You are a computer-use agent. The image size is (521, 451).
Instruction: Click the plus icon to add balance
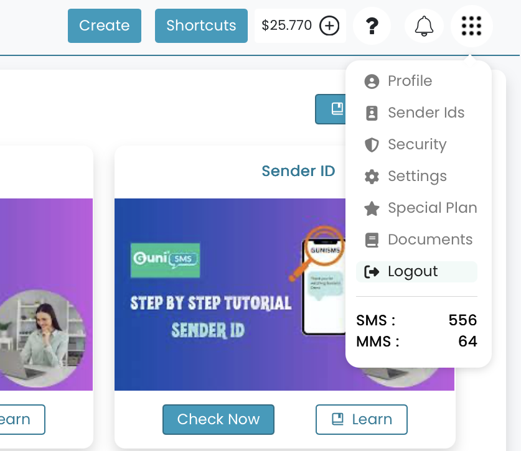click(x=329, y=26)
